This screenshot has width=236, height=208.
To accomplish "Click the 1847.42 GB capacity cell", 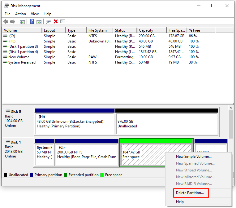I will click(148, 52).
